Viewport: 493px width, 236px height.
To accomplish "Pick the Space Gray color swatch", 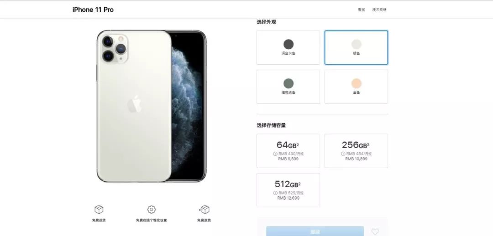I will (288, 44).
